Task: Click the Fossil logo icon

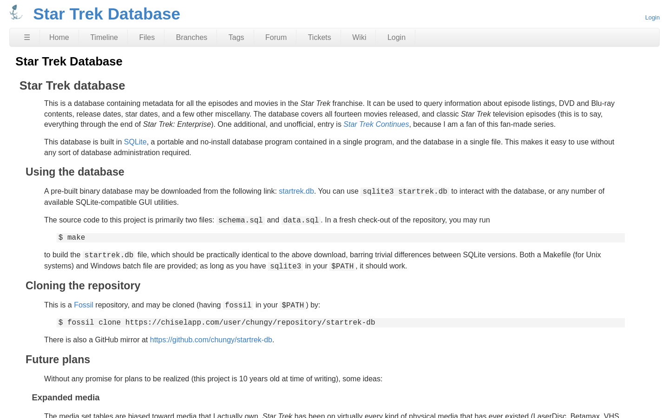Action: 16,13
